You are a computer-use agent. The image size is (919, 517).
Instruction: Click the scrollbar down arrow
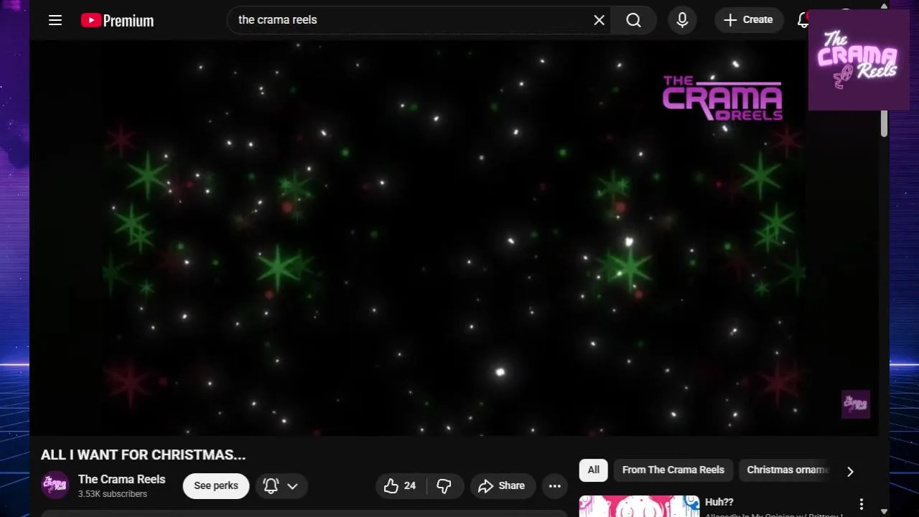pos(884,511)
